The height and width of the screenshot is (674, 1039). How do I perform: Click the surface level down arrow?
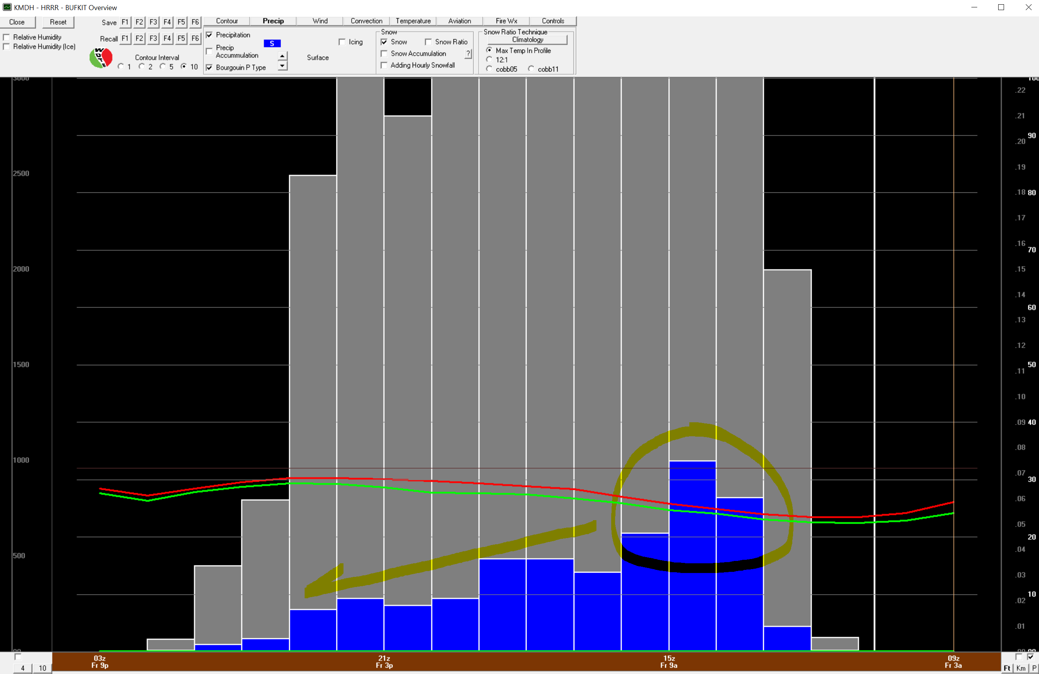282,66
